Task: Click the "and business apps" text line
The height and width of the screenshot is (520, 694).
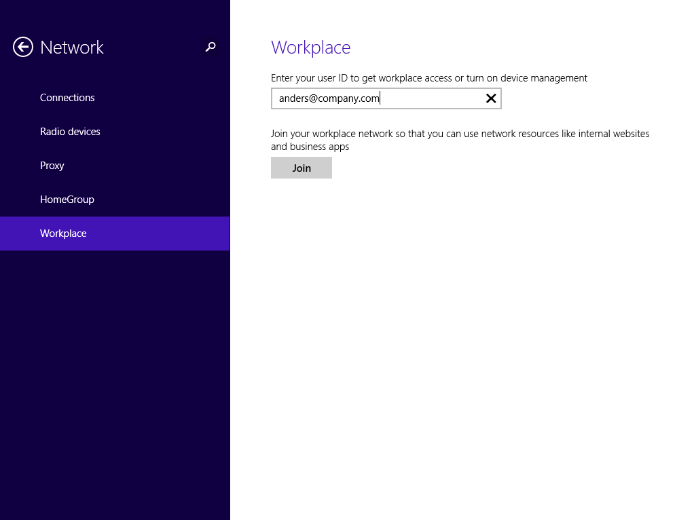Action: click(310, 147)
